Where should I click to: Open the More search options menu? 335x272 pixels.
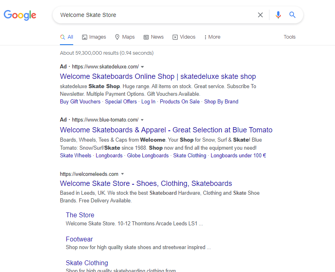(212, 37)
